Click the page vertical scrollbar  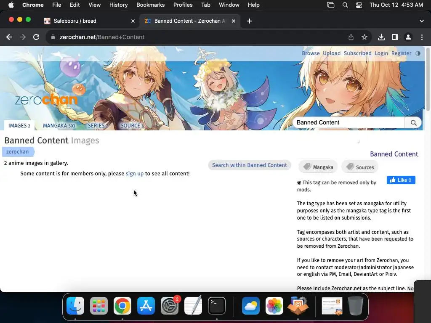pos(428,79)
